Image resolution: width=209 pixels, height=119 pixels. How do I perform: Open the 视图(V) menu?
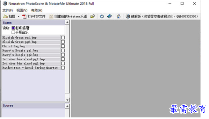point(22,10)
